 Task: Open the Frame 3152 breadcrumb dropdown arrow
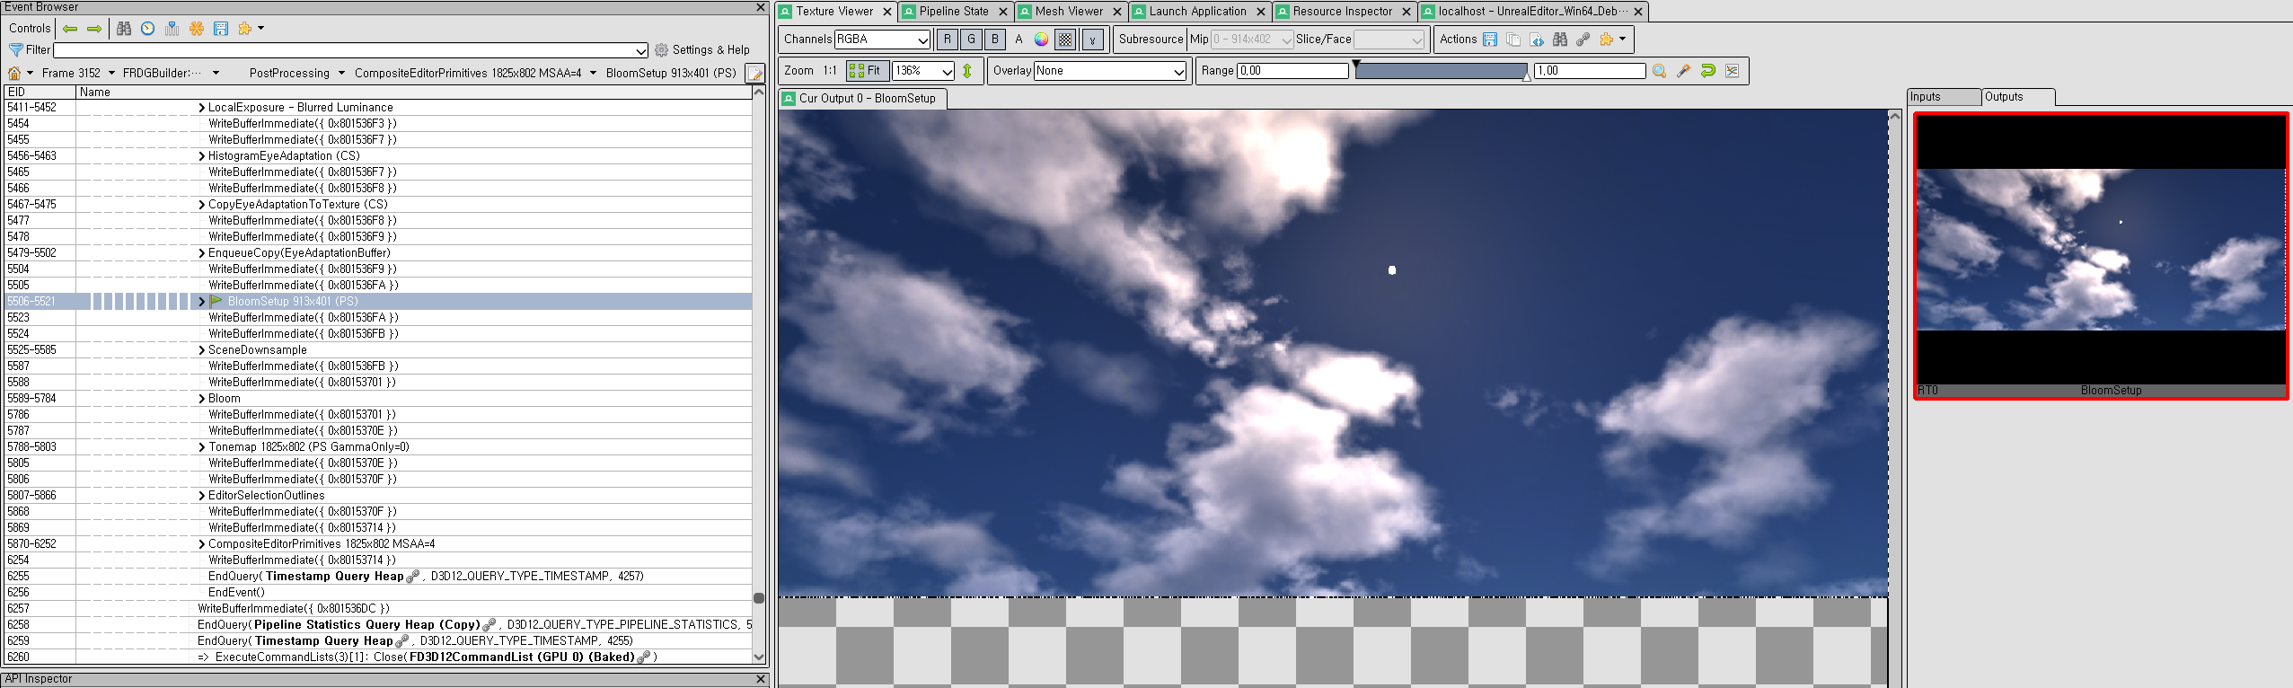111,74
